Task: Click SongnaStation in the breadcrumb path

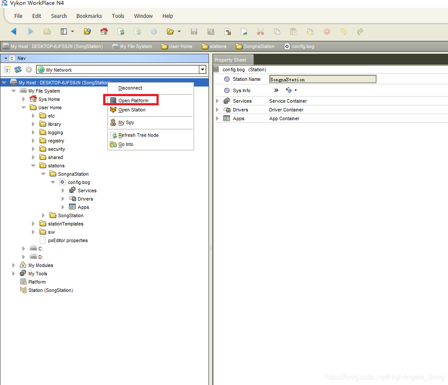Action: click(255, 46)
